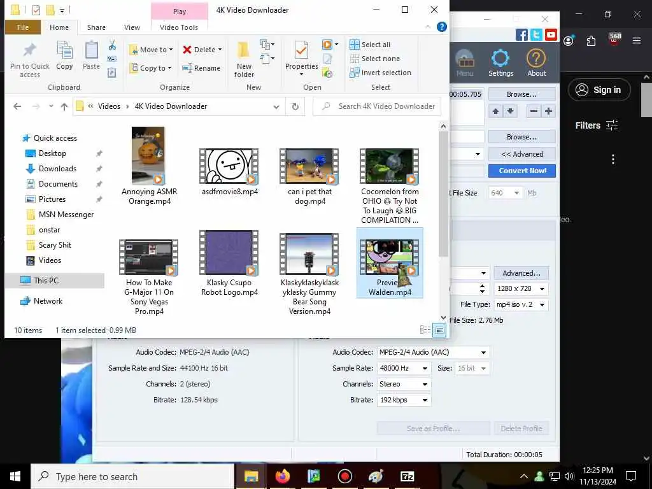
Task: Open File Explorer help question mark icon
Action: 442,27
